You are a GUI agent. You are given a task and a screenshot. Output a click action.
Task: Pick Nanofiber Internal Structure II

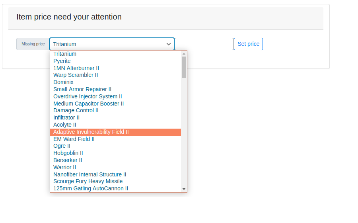click(x=115, y=174)
